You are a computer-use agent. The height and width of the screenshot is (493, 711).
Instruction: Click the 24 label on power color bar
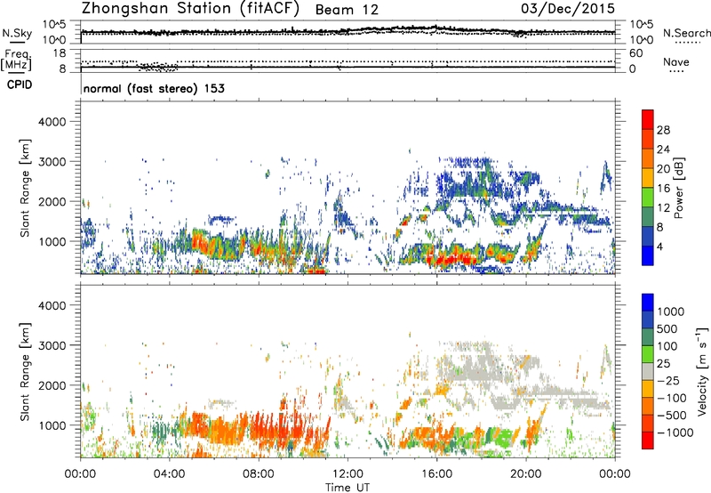pos(663,150)
